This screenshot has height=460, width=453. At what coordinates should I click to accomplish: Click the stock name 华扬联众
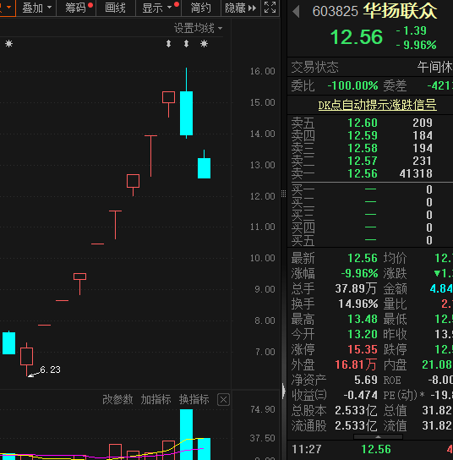click(x=401, y=12)
